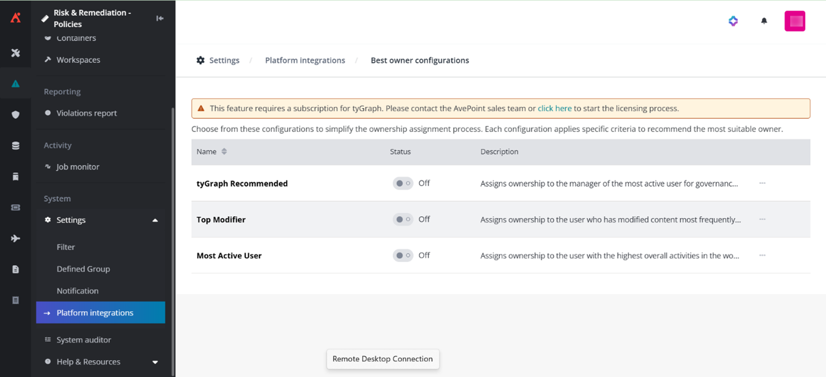Sort the table by Name column
Viewport: 826px width, 377px height.
click(224, 152)
